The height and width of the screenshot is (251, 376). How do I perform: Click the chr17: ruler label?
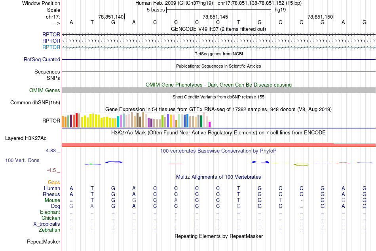click(x=53, y=17)
